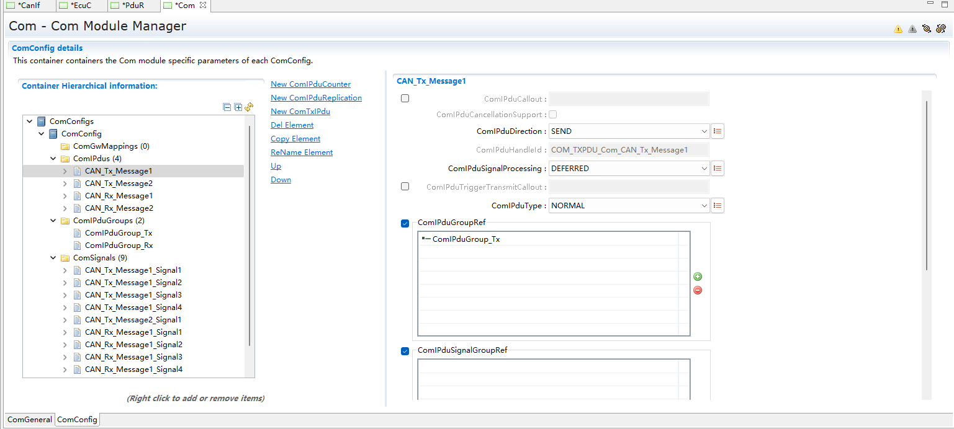
Task: Enable the ComIPduCallout checkbox
Action: tap(405, 99)
